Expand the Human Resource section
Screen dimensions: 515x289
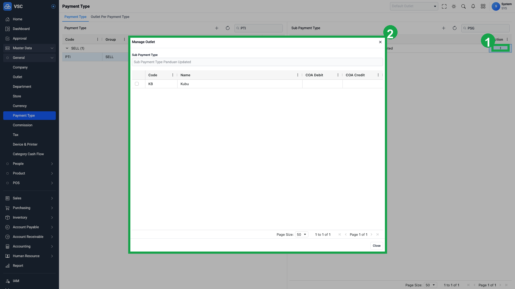pos(30,256)
